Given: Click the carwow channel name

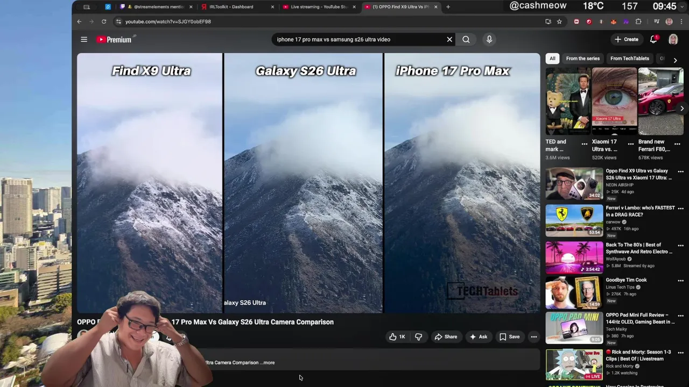Looking at the screenshot, I should click(x=613, y=222).
